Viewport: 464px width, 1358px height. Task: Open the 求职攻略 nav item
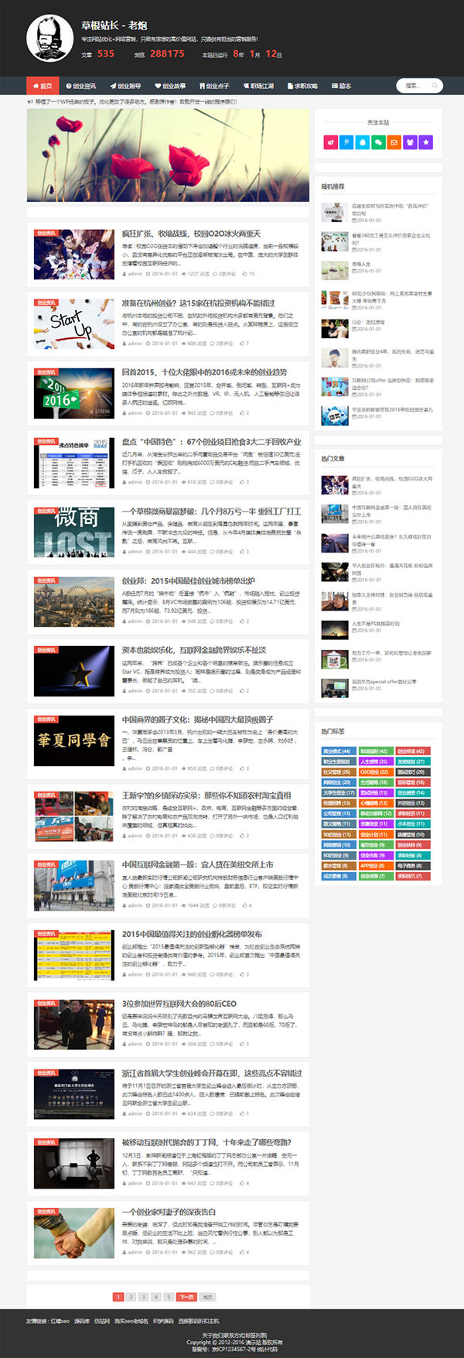303,86
